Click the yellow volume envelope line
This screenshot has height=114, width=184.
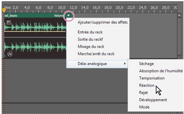click(x=35, y=32)
